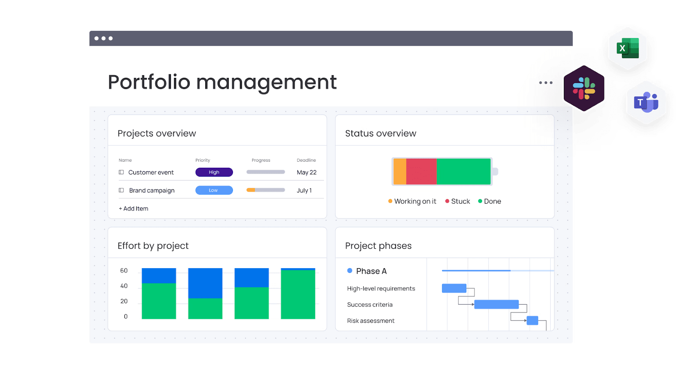Open the Customer event project

151,172
